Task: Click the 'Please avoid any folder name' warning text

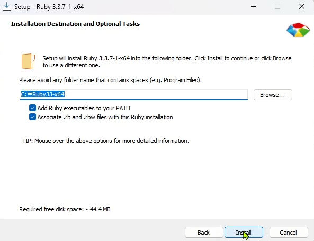Action: (x=110, y=80)
